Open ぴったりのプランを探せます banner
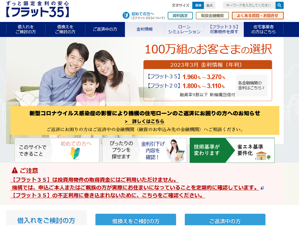The image size is (299, 227). click(x=145, y=150)
